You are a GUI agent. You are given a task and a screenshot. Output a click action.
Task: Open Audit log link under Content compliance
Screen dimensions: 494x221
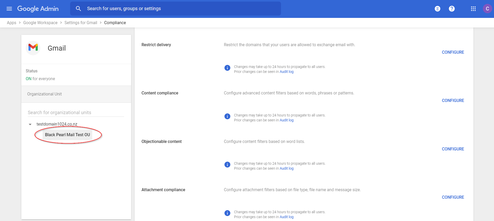tap(286, 120)
